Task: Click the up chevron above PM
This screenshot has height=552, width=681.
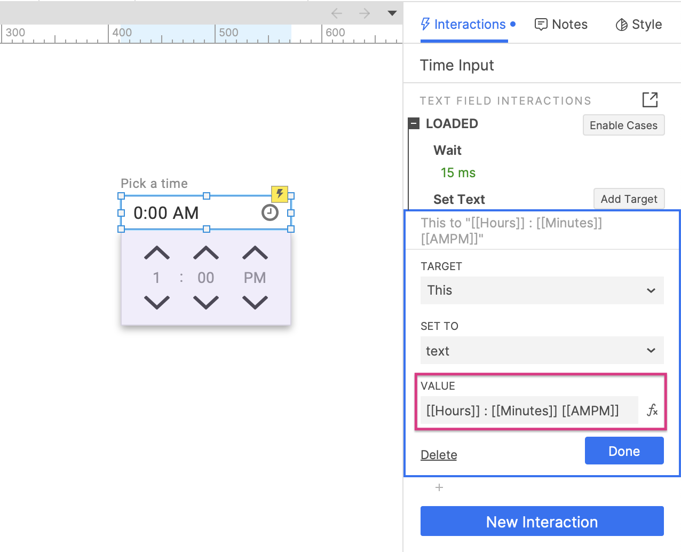Action: (255, 253)
